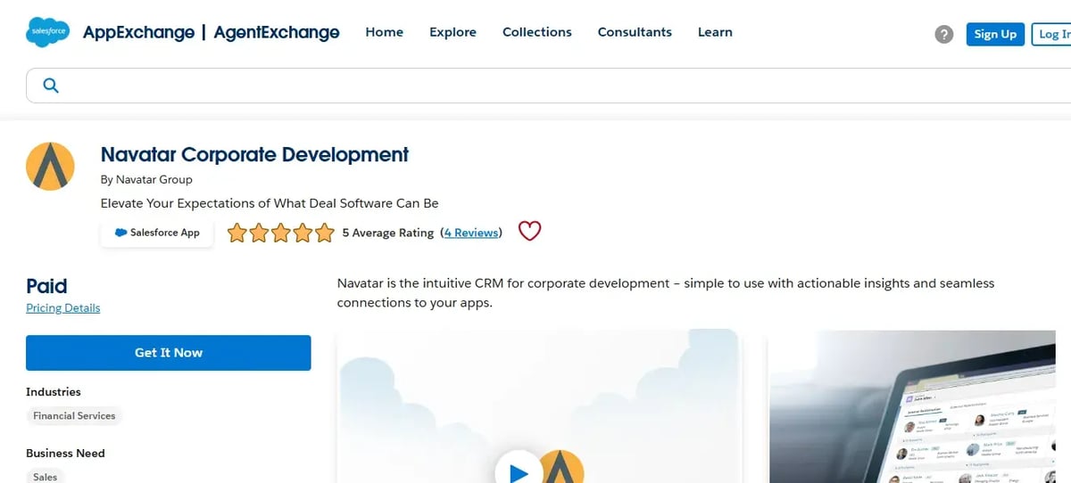Viewport: 1071px width, 483px height.
Task: Click the Industries heading
Action: 54,392
